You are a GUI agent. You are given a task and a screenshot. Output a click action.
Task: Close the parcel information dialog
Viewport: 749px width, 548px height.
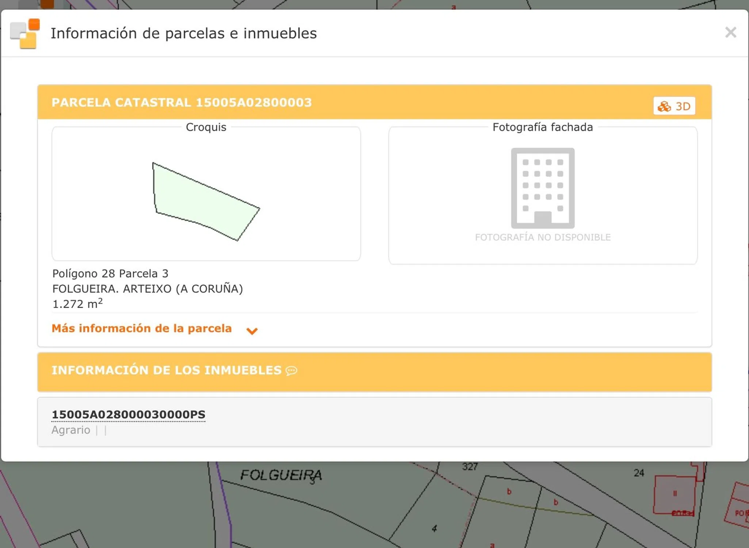730,33
